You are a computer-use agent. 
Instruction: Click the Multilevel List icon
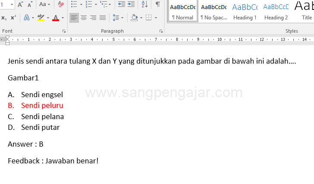pos(104,4)
